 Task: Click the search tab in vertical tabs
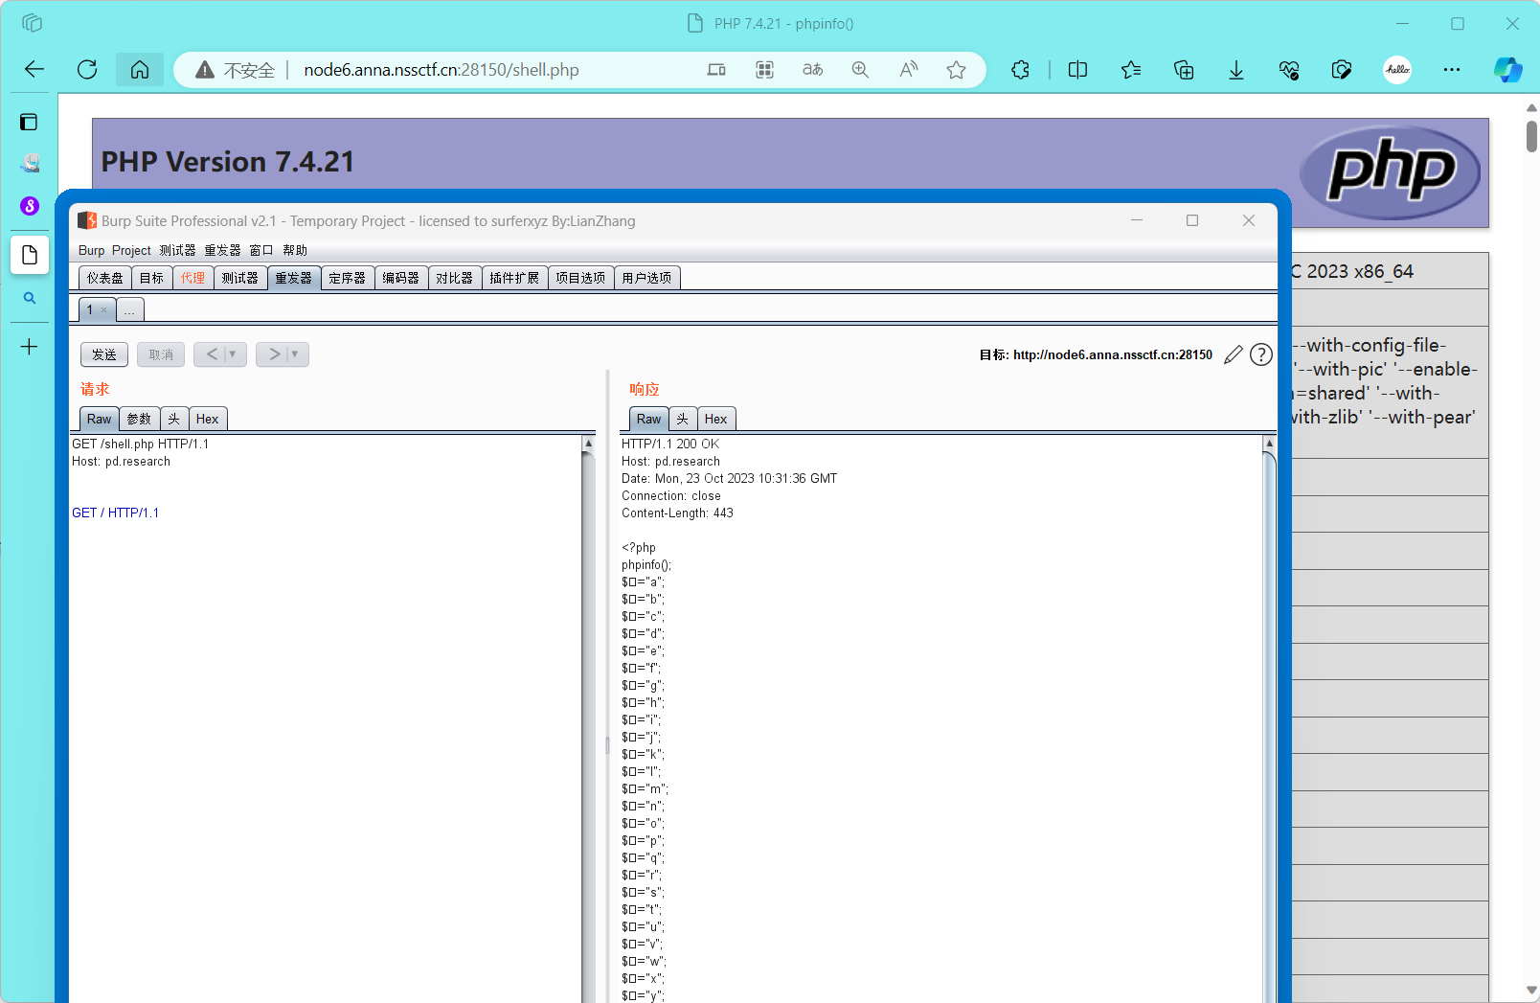[29, 298]
